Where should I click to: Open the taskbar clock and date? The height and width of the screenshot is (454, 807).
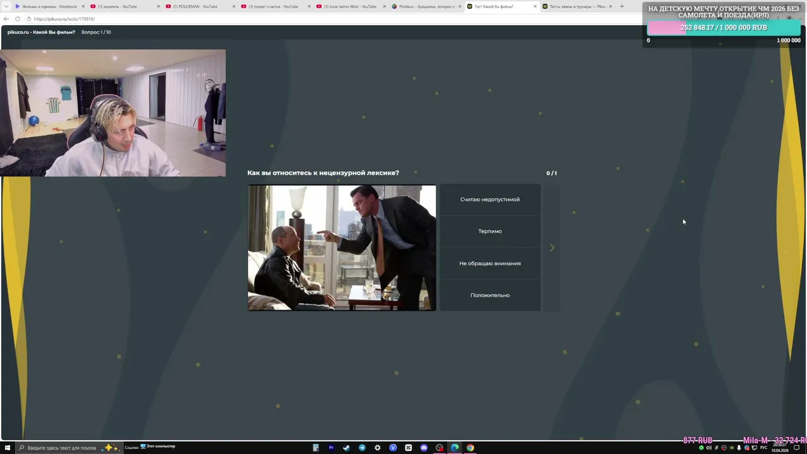[779, 448]
